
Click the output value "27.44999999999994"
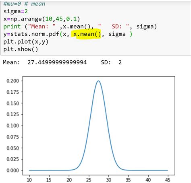point(57,62)
